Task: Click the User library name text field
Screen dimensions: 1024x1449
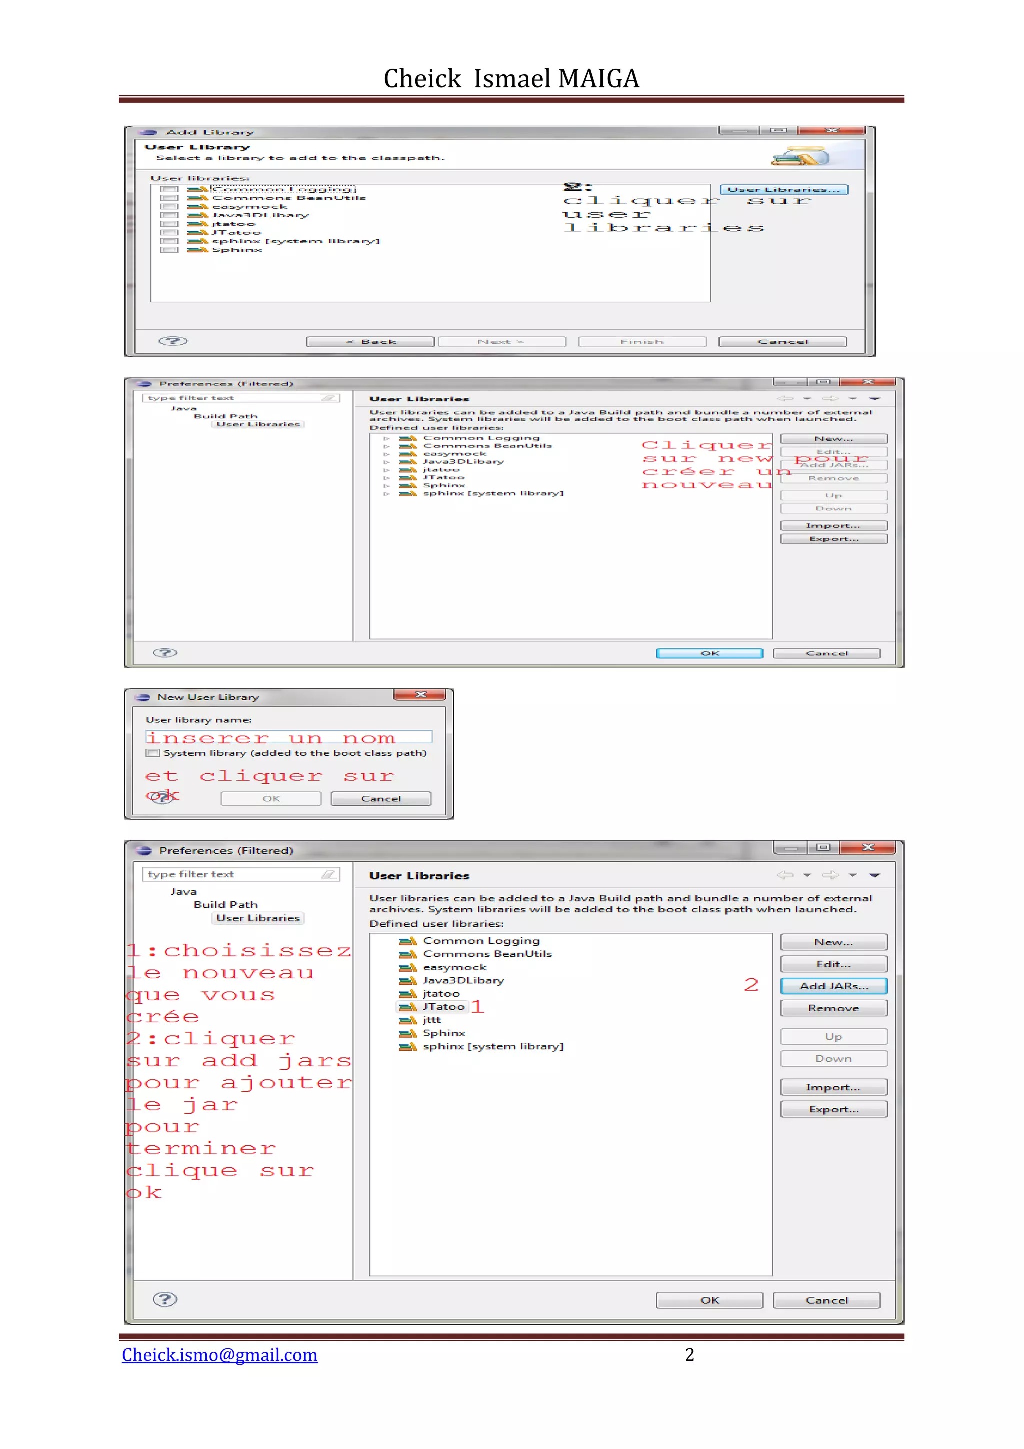Action: coord(289,737)
